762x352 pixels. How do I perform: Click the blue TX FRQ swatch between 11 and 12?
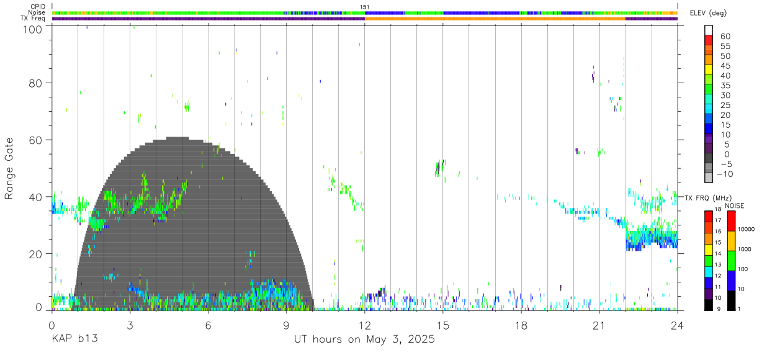pos(708,281)
